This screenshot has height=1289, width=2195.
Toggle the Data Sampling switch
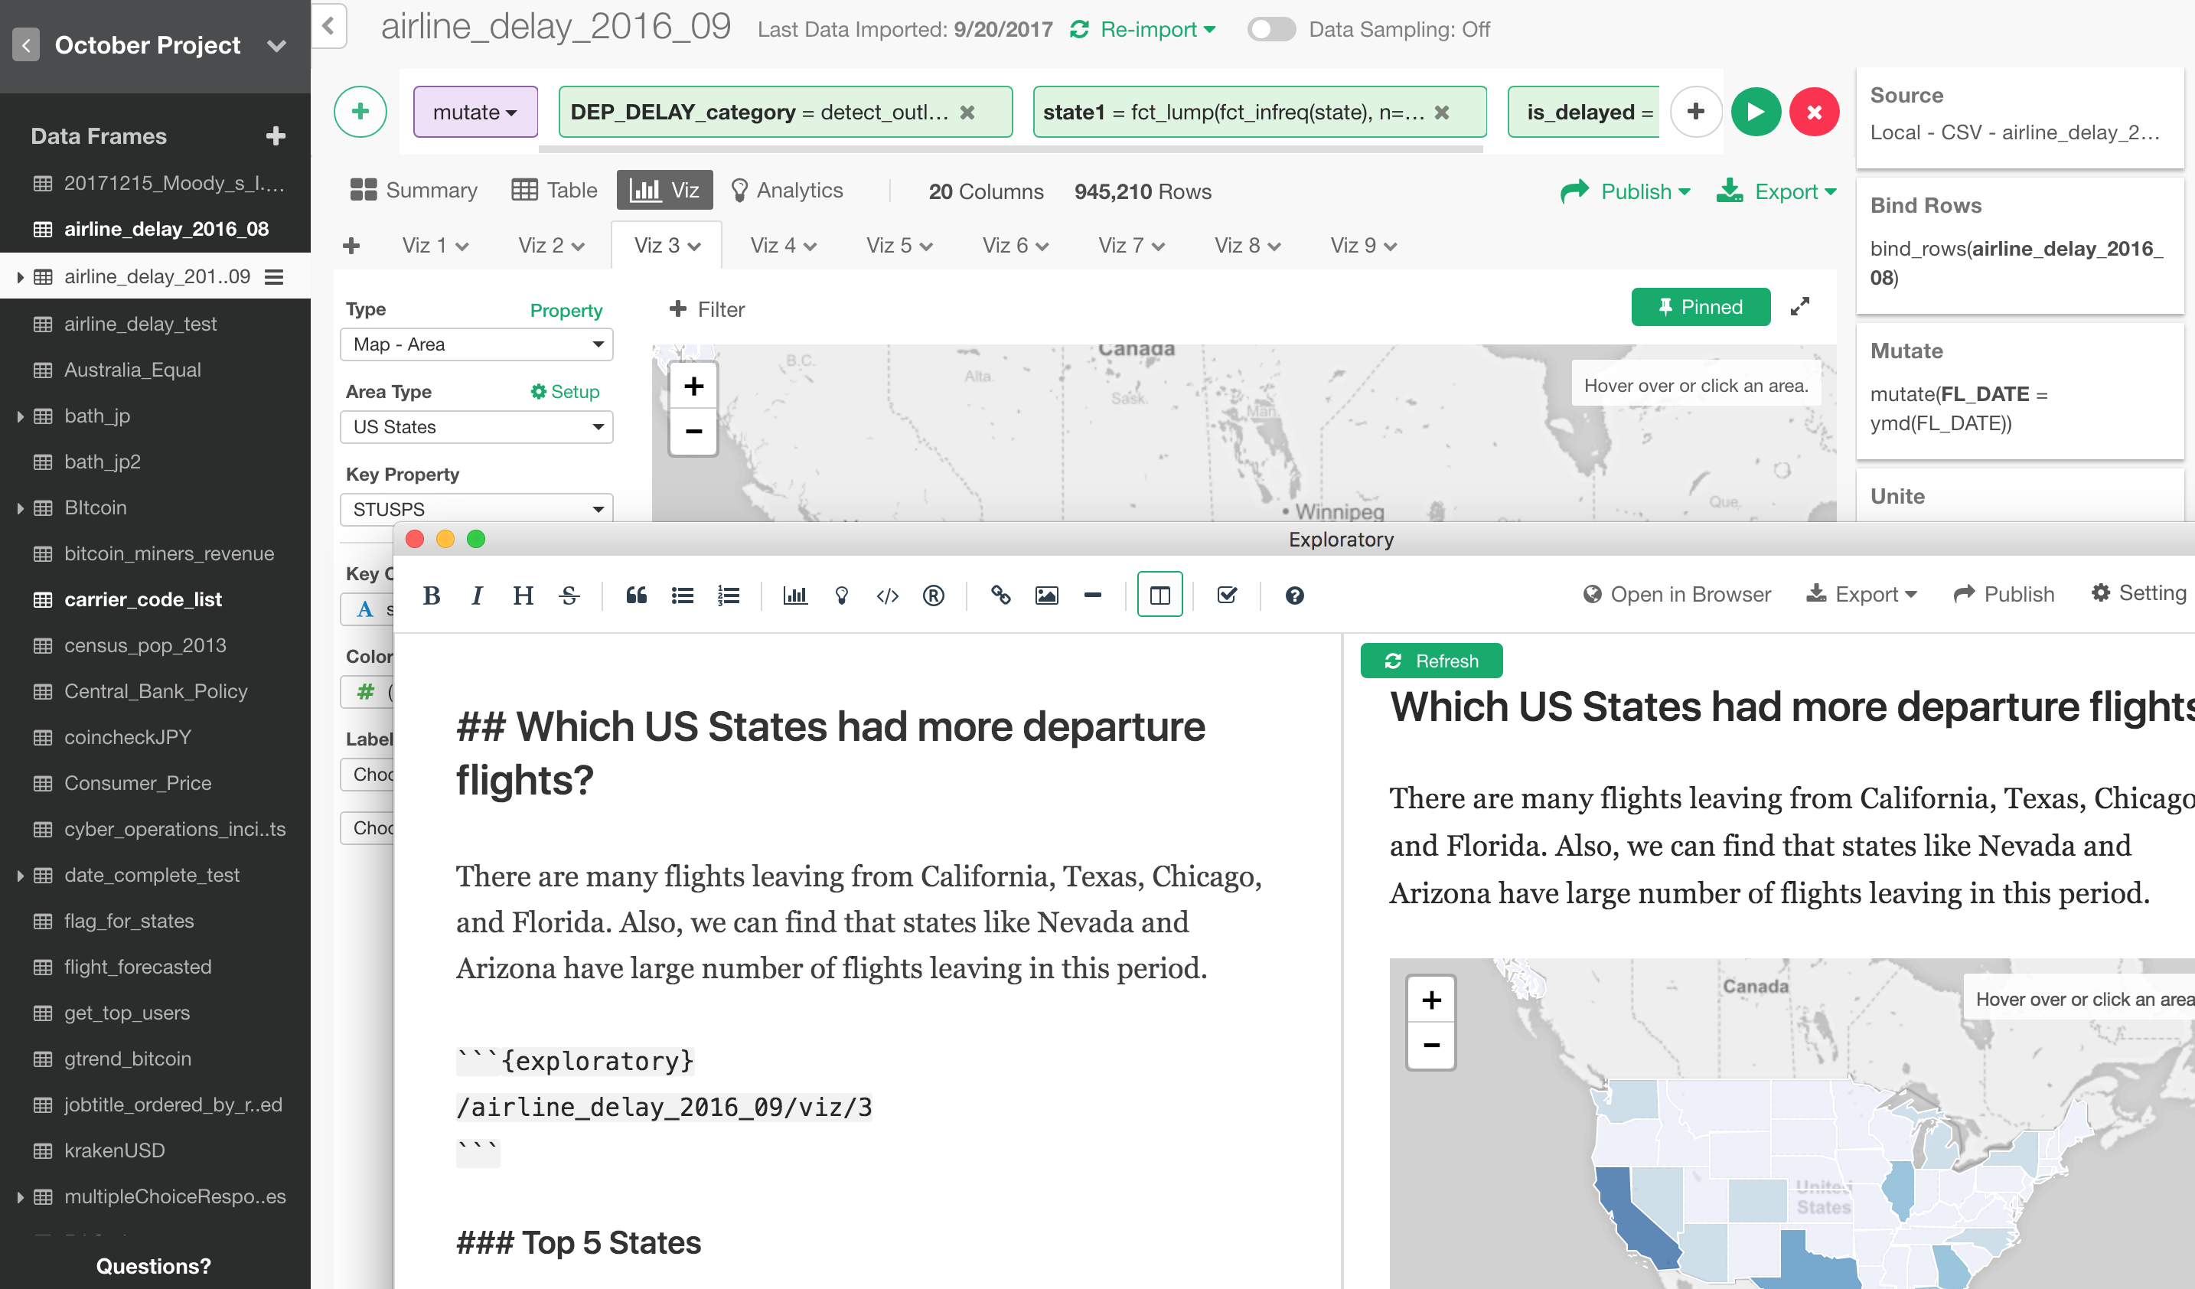coord(1270,30)
